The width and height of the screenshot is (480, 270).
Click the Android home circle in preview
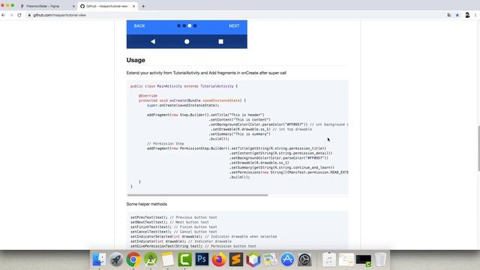click(187, 42)
